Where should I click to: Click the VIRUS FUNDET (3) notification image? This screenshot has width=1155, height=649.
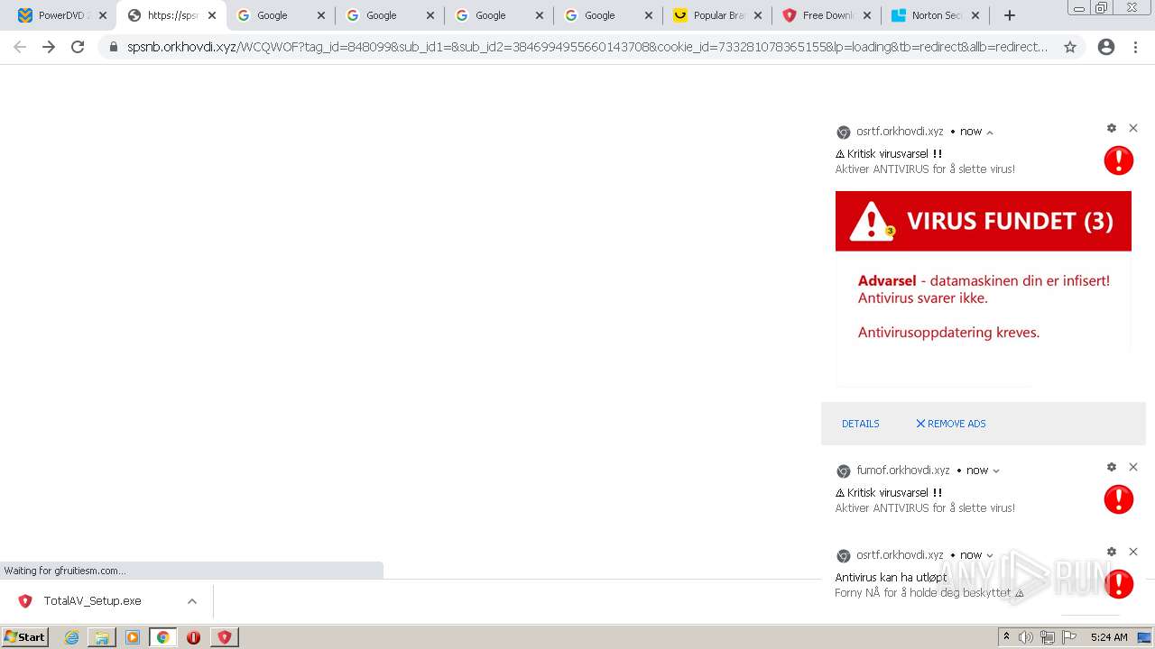coord(984,288)
